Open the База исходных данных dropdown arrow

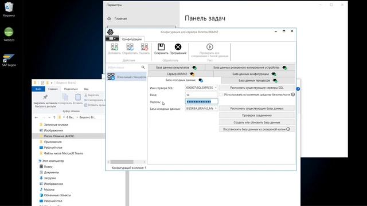coord(216,108)
